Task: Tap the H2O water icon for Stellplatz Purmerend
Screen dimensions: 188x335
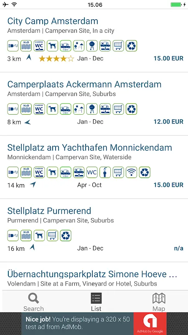Action: click(x=26, y=235)
